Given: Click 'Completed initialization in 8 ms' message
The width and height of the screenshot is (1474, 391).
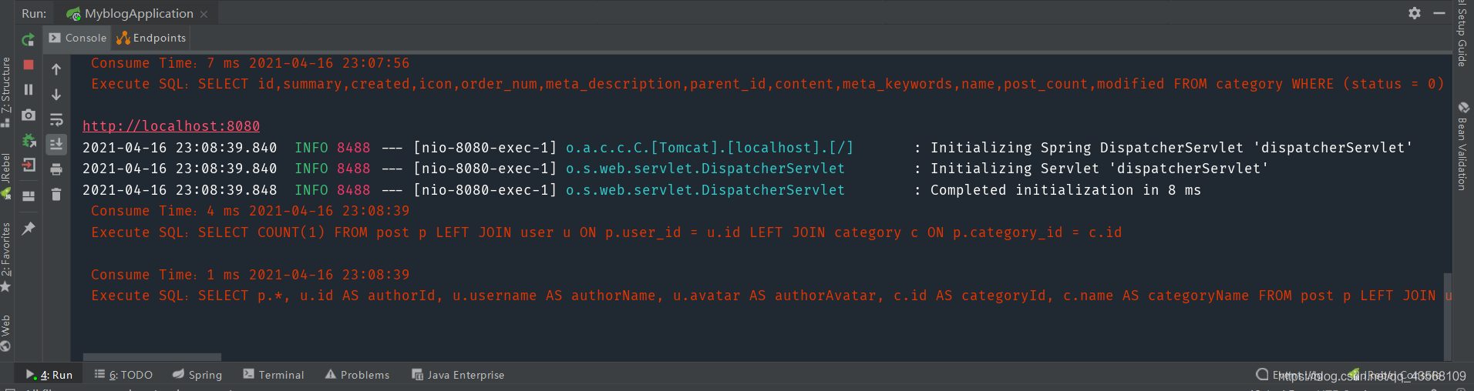Looking at the screenshot, I should pyautogui.click(x=1065, y=190).
